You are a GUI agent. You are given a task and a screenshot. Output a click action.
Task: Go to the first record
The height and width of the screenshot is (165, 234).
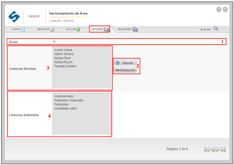coord(207,149)
